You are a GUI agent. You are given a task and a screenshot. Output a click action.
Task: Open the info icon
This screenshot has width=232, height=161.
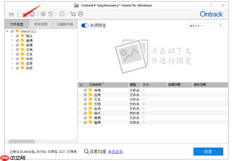coord(62,14)
